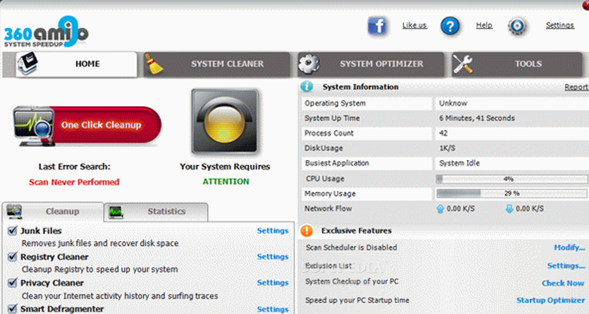The height and width of the screenshot is (314, 589).
Task: Toggle the Smart Defragmenter checkbox
Action: tap(13, 309)
